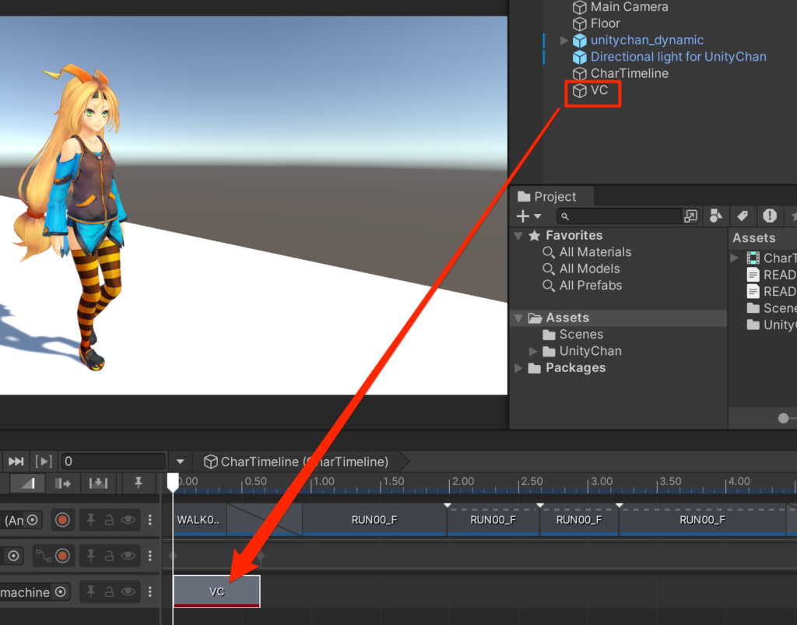This screenshot has width=797, height=625.
Task: Select CharTimeline in the Timeline breadcrumb
Action: pyautogui.click(x=297, y=462)
